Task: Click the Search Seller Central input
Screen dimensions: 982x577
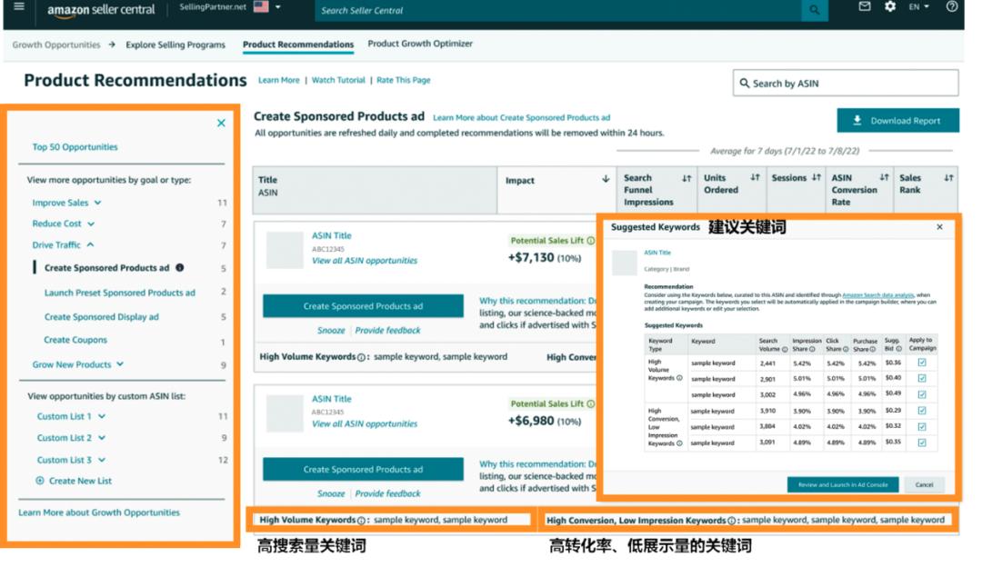Action: tap(558, 10)
